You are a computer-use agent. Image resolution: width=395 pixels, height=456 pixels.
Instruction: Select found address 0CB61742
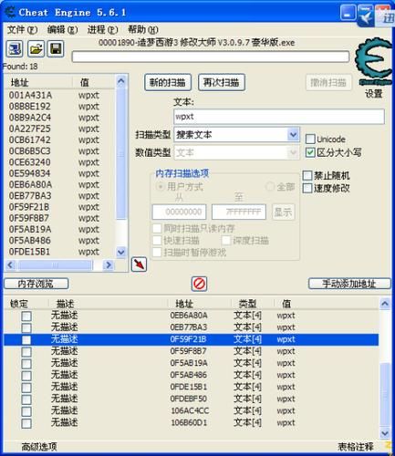tap(30, 140)
